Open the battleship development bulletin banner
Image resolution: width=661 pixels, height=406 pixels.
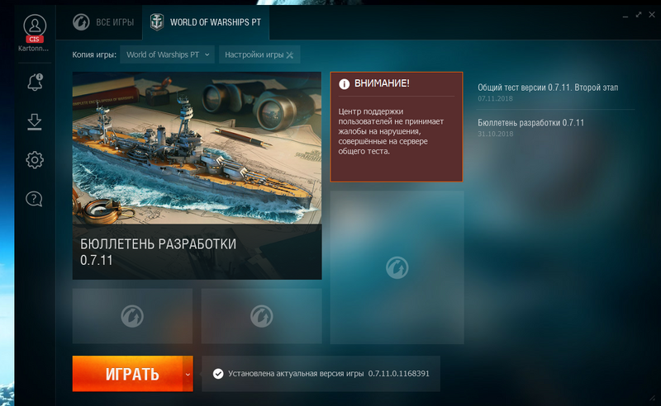197,176
